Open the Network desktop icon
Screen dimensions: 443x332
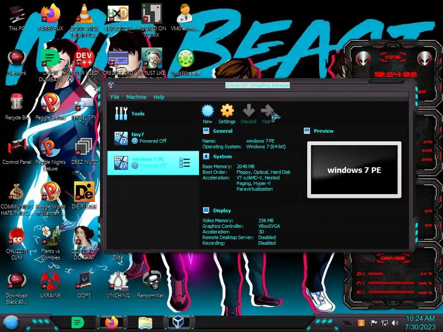(x=17, y=62)
